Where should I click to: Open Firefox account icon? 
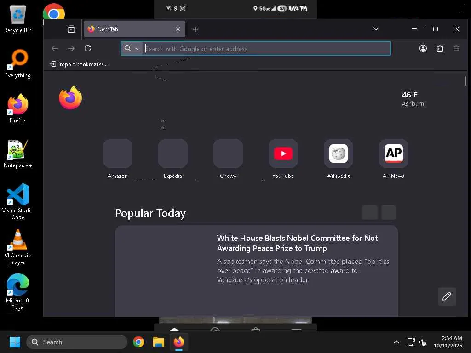[x=423, y=48]
